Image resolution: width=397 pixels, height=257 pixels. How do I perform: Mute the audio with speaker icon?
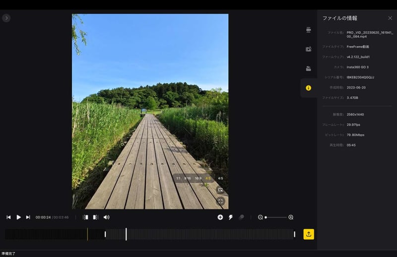click(106, 217)
